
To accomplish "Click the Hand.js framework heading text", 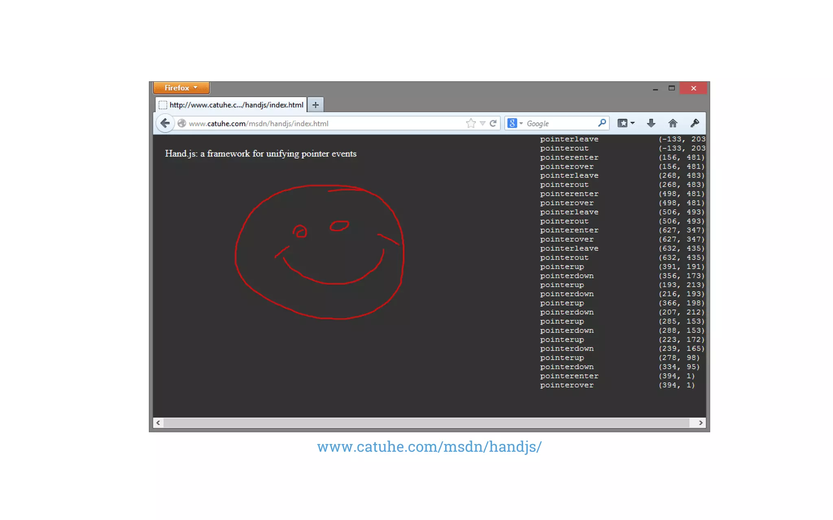I will (261, 154).
